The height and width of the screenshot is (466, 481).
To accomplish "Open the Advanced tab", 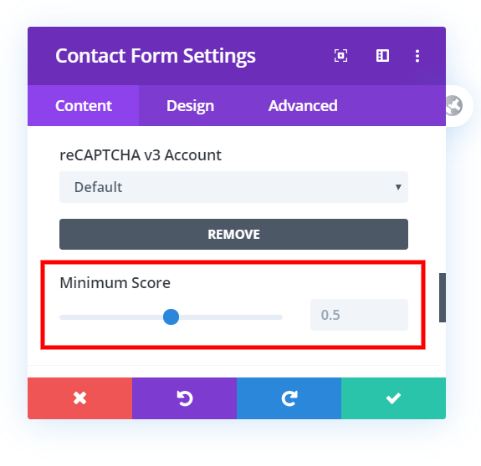I will coord(303,105).
